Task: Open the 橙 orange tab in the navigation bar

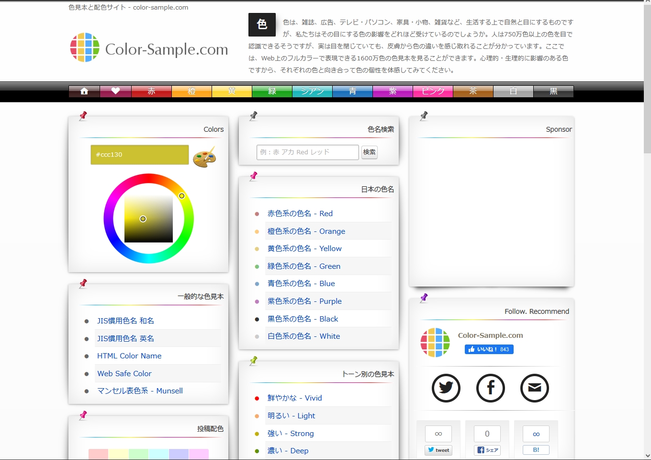Action: [191, 91]
